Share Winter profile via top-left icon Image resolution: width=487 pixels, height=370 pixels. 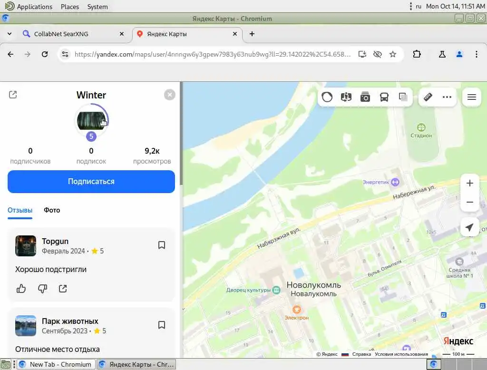point(13,95)
